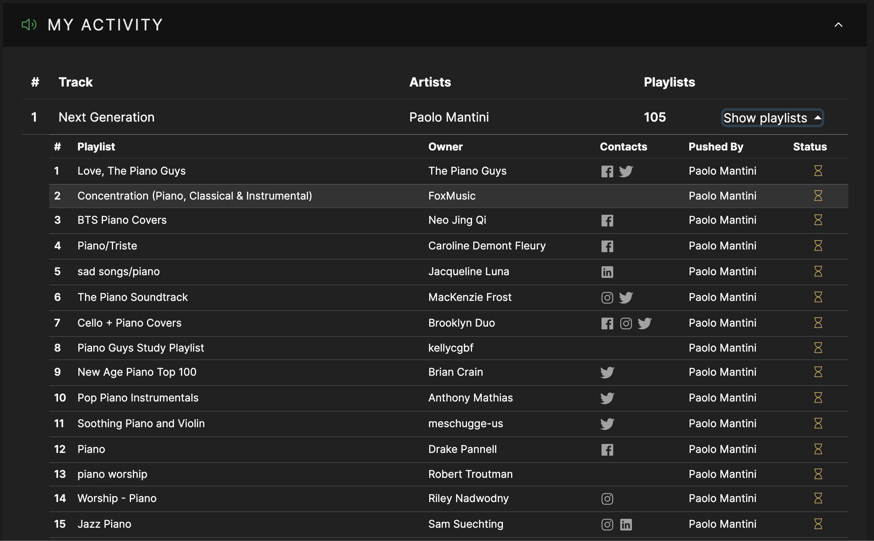Open Worship - Piano playlist
The image size is (874, 541).
(x=117, y=499)
